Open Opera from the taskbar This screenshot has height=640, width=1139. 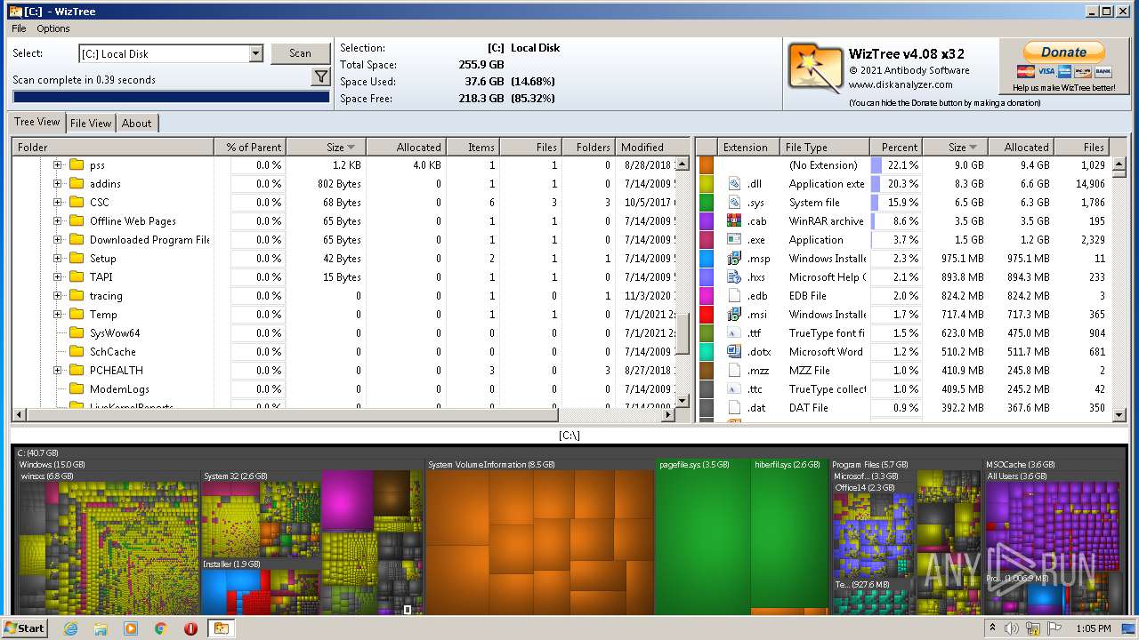[x=190, y=628]
